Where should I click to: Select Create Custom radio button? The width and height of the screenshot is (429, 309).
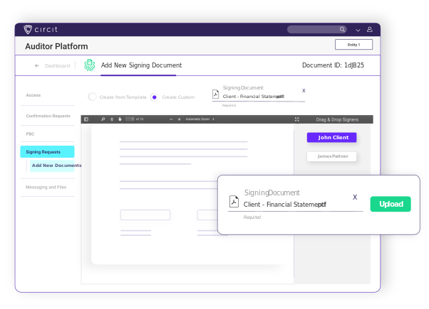[x=155, y=97]
